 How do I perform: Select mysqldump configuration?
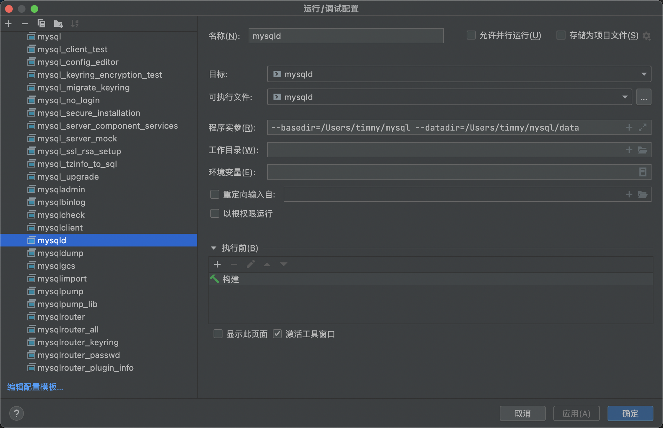99,253
